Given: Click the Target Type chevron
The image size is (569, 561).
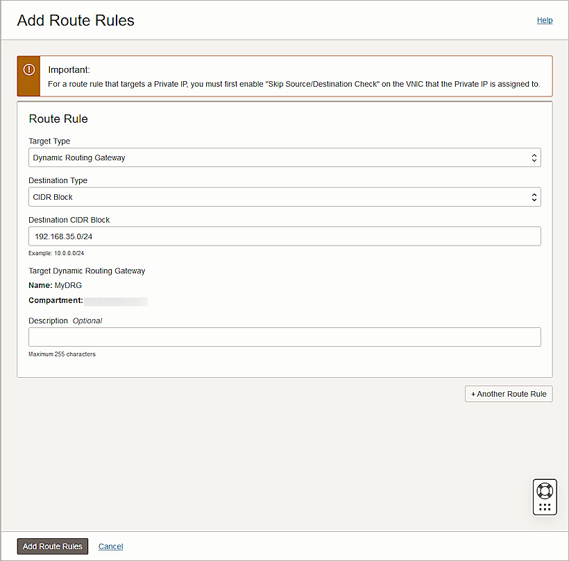Looking at the screenshot, I should coord(534,157).
